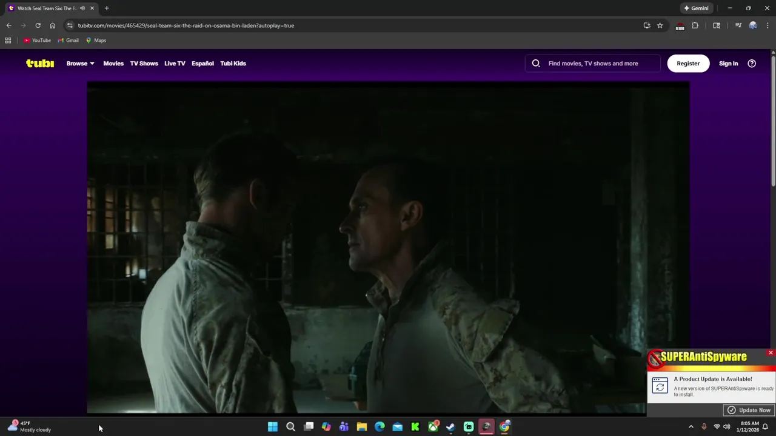Click the address bar URL

(186, 25)
